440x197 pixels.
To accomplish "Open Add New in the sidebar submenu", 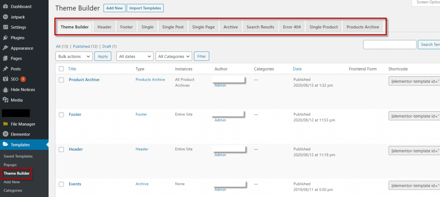I will [x=12, y=182].
